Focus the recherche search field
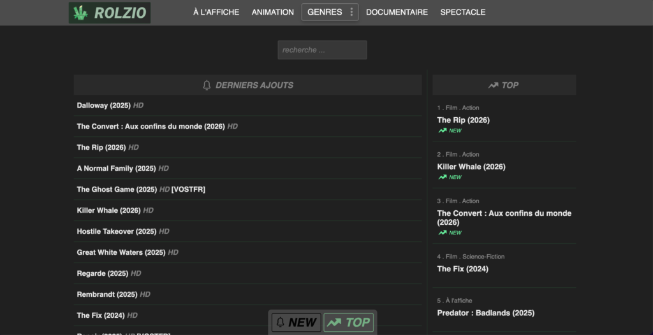This screenshot has width=653, height=335. pyautogui.click(x=322, y=50)
